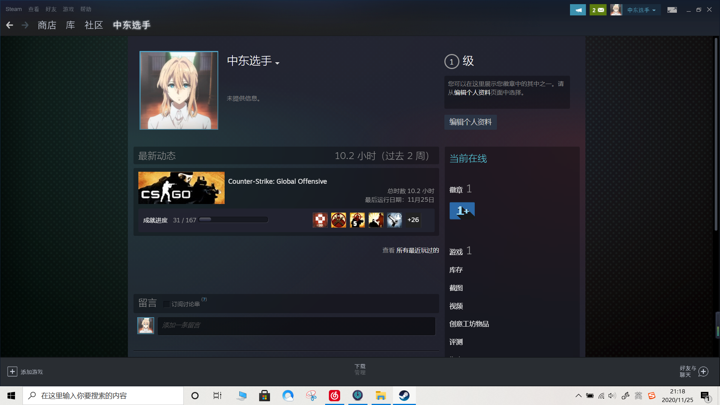This screenshot has height=405, width=720.
Task: Open the notification center icon
Action: [705, 396]
